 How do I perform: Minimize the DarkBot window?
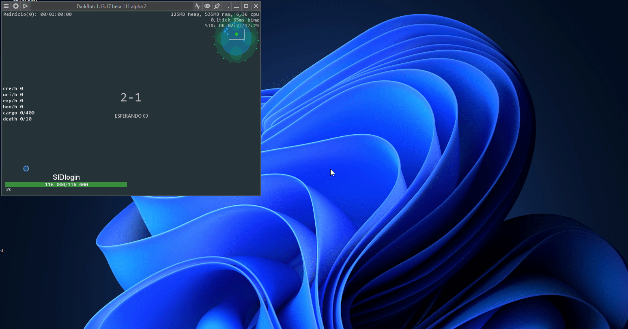click(237, 6)
